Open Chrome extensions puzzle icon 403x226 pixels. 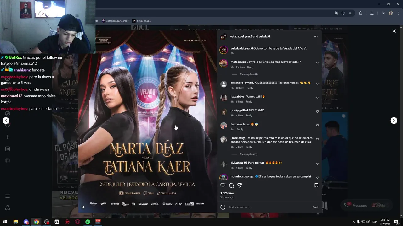361,13
